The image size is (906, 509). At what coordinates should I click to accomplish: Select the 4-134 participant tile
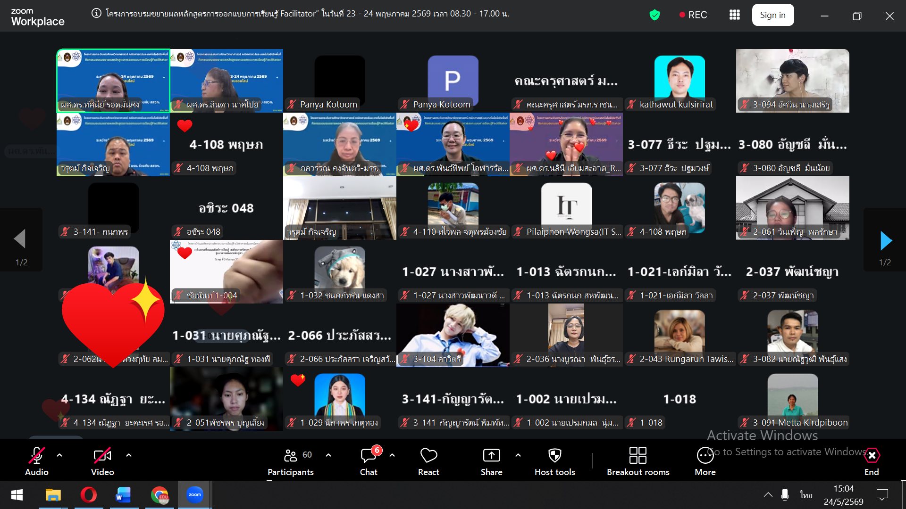point(113,399)
